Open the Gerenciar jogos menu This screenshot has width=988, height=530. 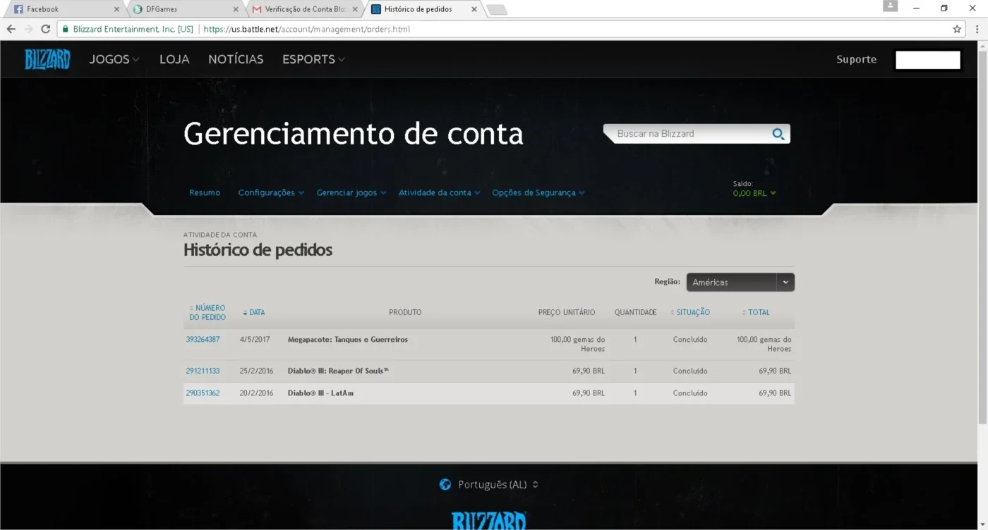coord(351,192)
